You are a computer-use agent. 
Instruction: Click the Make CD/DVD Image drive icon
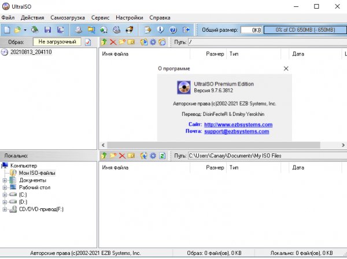[78, 29]
